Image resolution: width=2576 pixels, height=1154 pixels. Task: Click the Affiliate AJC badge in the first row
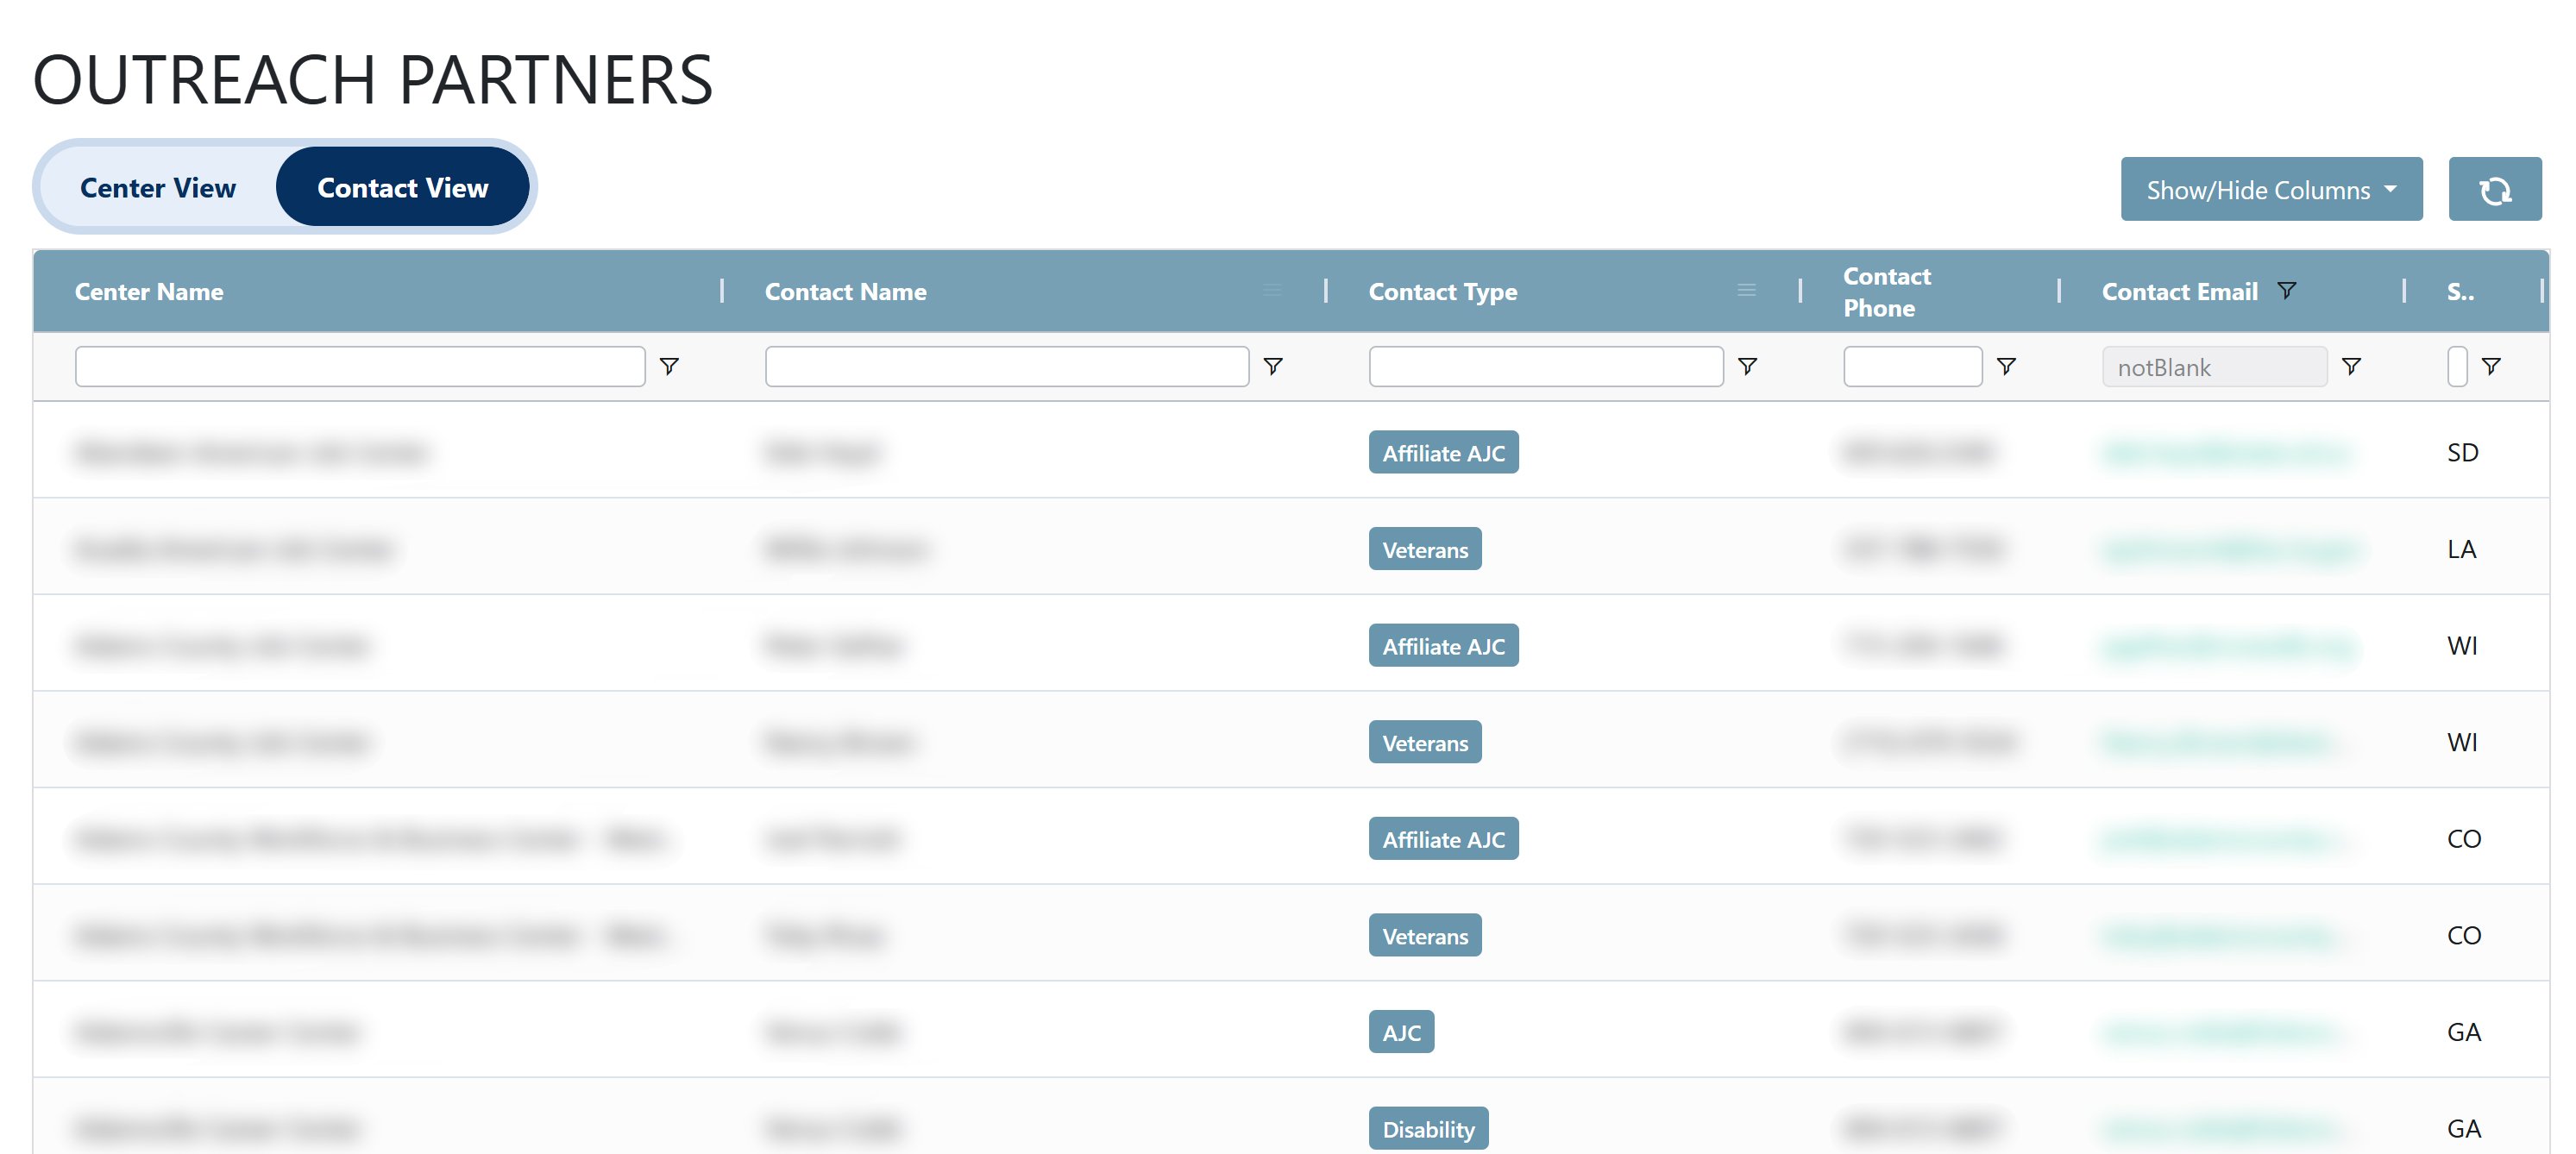click(1443, 452)
